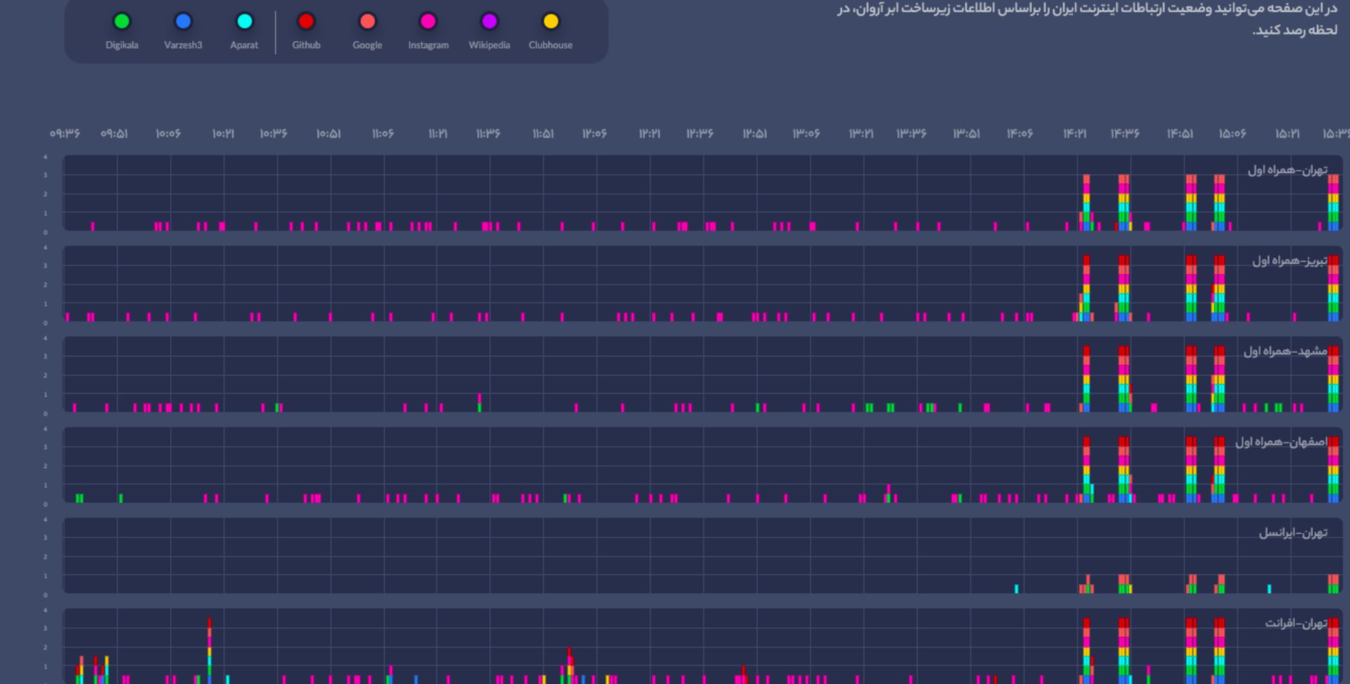
Task: Click the pink Instagram legend circle
Action: pos(428,22)
